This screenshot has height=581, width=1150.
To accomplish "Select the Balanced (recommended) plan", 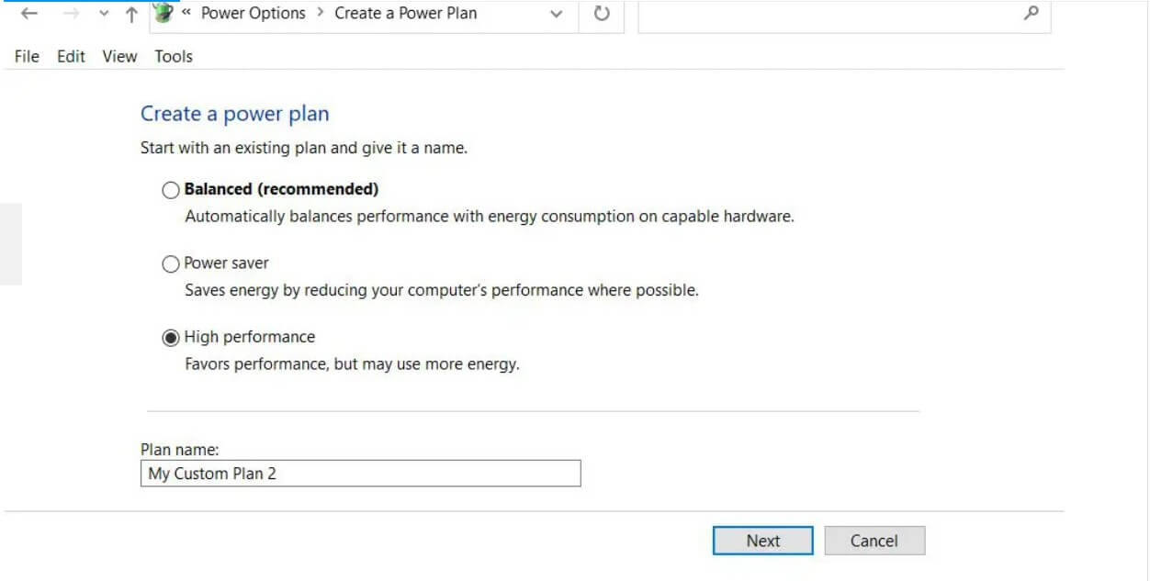I will coord(171,190).
